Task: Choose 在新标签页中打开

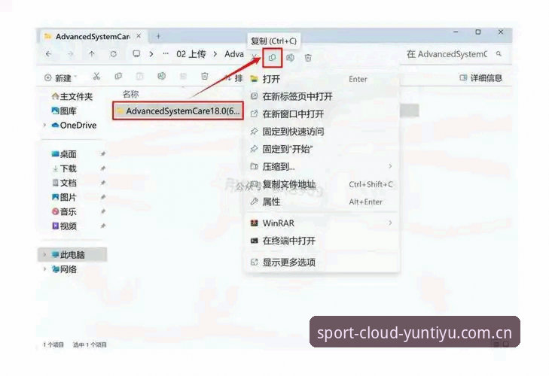Action: (x=322, y=96)
